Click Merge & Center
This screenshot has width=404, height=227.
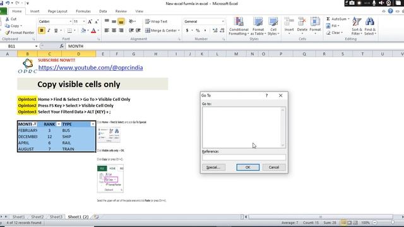coord(163,30)
